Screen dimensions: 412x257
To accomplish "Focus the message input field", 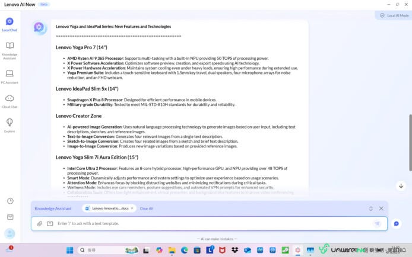I will coord(209,223).
